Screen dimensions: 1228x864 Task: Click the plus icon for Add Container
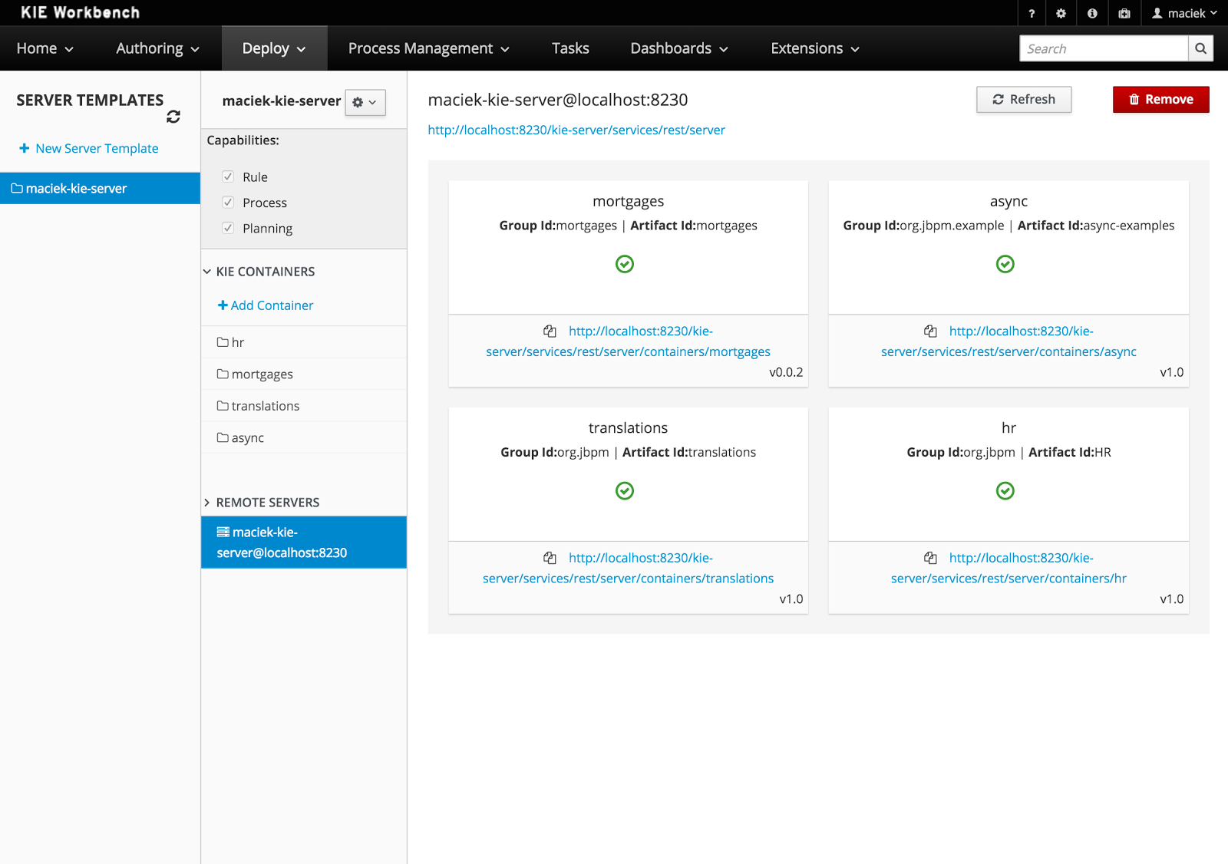(223, 305)
